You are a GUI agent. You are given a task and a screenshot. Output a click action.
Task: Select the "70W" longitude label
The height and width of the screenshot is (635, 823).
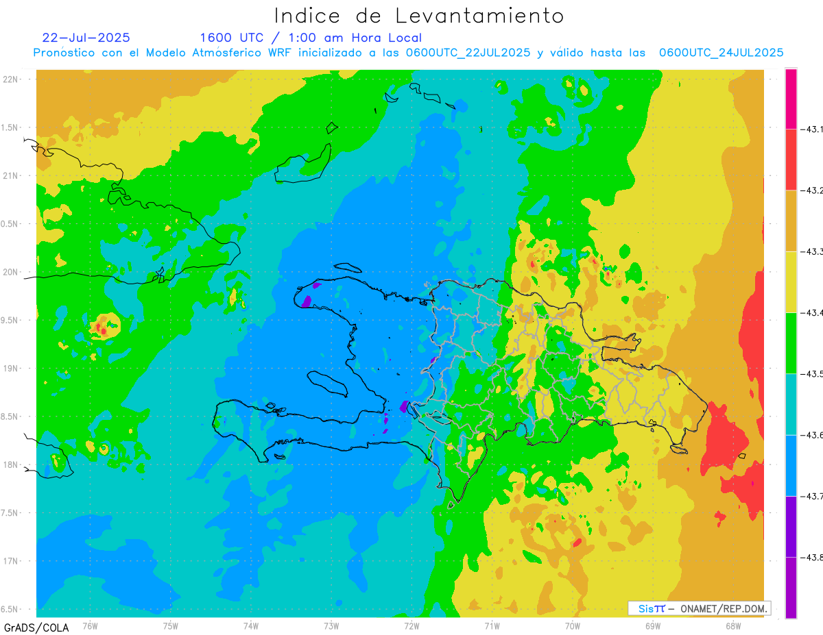click(573, 625)
